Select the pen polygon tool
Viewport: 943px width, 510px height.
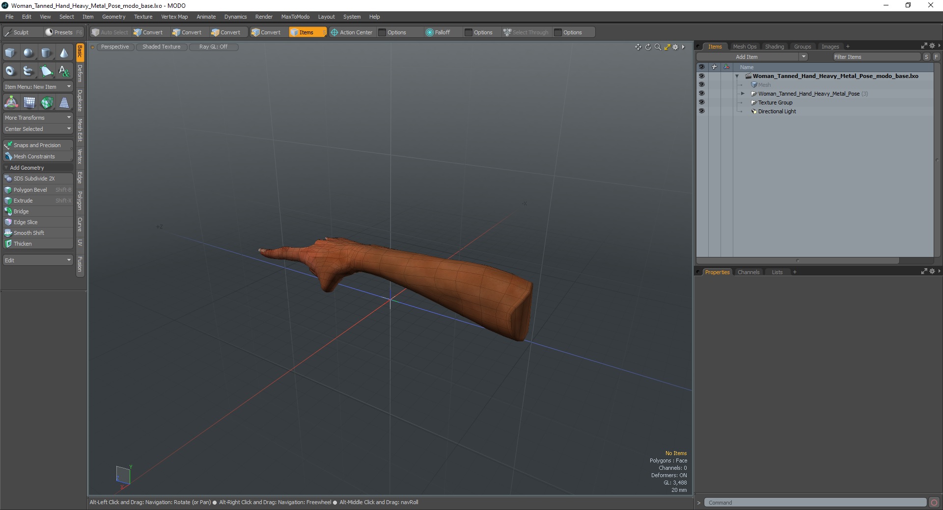[46, 71]
